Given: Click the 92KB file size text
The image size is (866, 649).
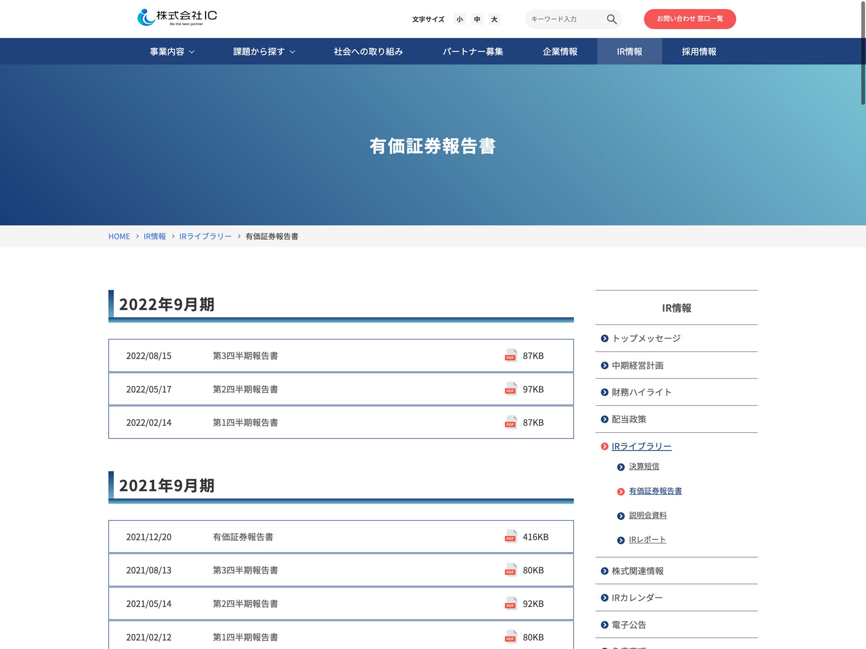Looking at the screenshot, I should [533, 604].
